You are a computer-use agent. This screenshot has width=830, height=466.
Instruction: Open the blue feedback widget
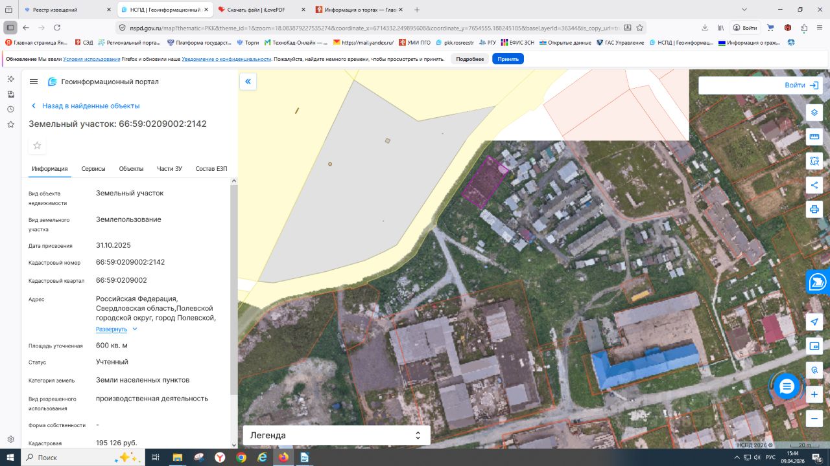tap(818, 282)
